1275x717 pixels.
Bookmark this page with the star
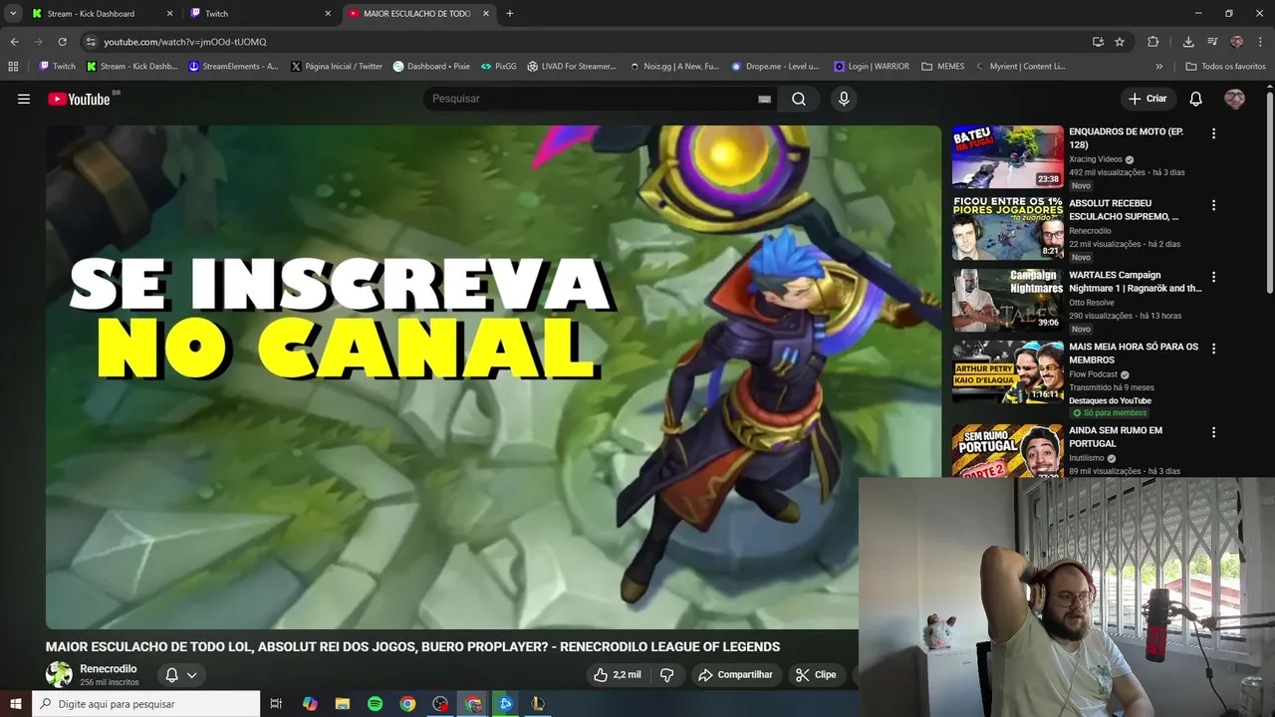pyautogui.click(x=1120, y=42)
